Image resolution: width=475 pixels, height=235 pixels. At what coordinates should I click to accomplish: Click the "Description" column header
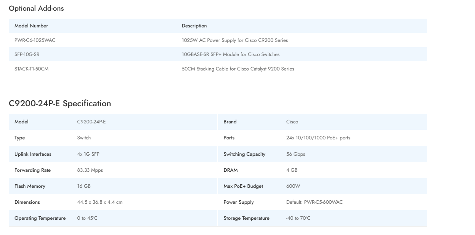coord(194,26)
